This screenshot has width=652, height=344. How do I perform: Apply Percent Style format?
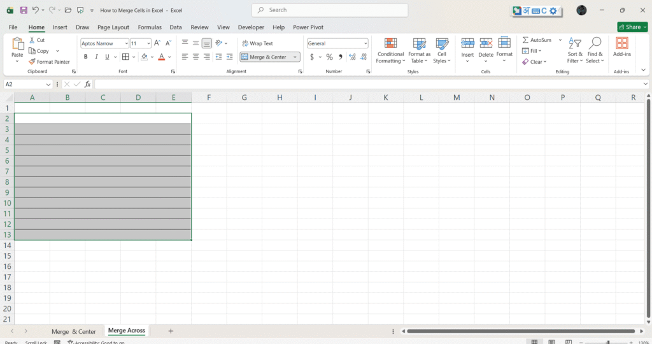click(x=329, y=57)
